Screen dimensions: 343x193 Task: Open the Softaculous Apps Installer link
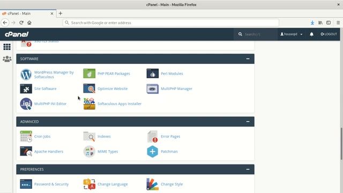coord(120,103)
